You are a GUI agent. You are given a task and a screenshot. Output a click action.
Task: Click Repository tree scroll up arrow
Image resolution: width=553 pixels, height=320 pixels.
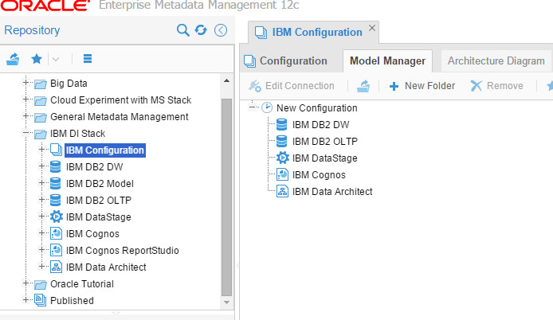(227, 80)
